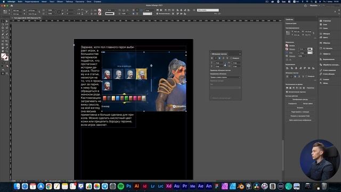The height and width of the screenshot is (192, 341).
Task: Open the Слои panel
Action: point(323,25)
